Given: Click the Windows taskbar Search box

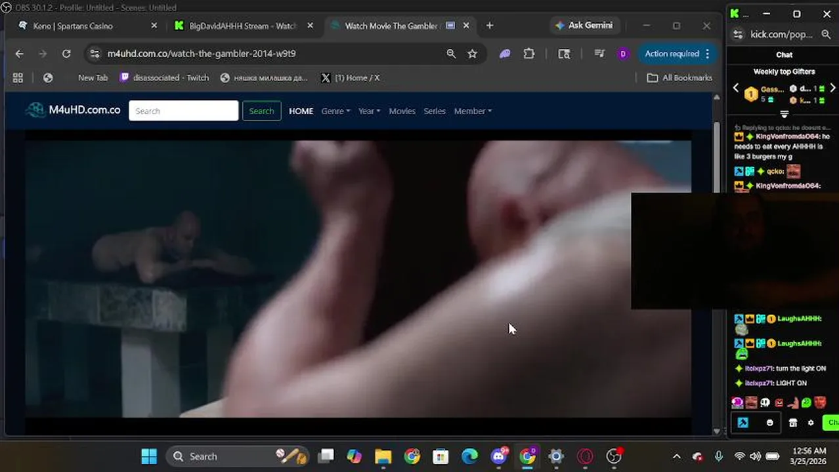Looking at the screenshot, I should (237, 456).
